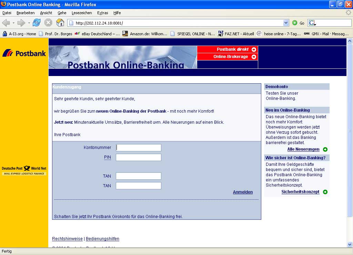Expand the address bar URL dropdown

[x=286, y=23]
